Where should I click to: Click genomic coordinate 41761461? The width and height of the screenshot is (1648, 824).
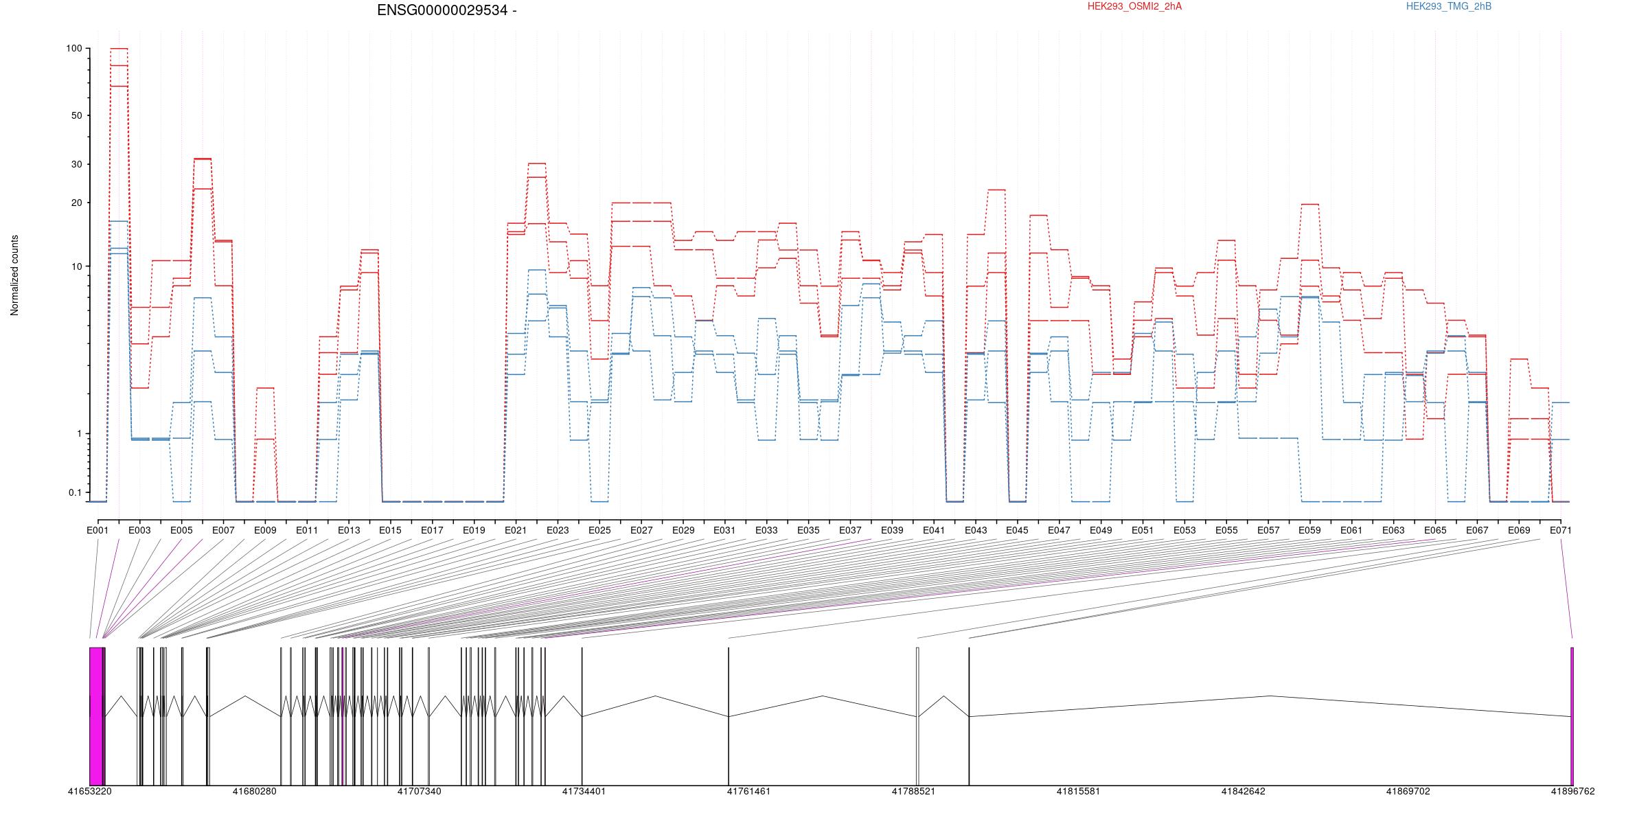(748, 791)
